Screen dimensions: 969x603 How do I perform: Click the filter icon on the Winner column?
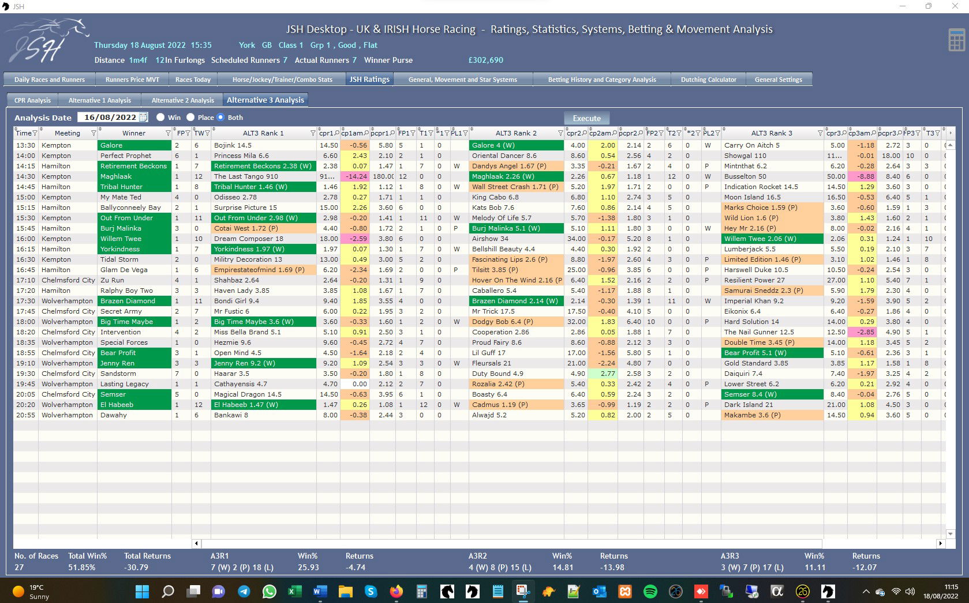tap(168, 133)
